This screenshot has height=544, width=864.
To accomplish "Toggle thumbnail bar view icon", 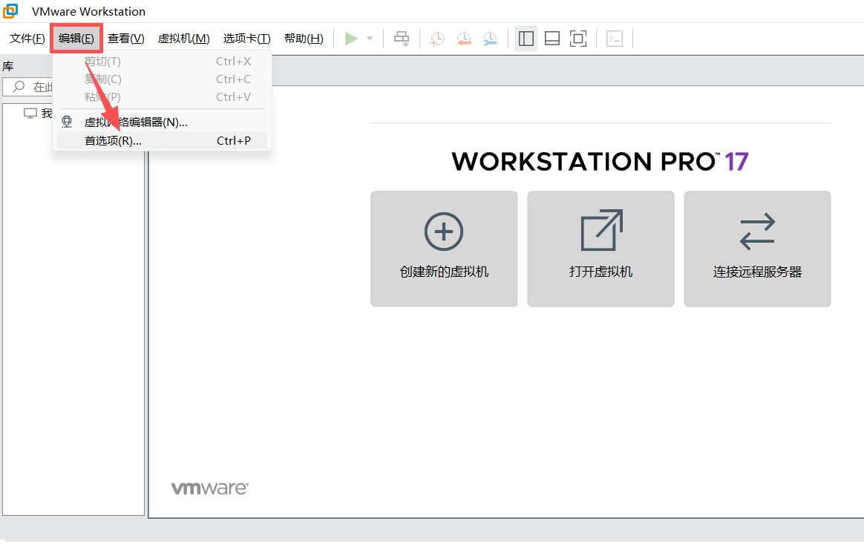I will pos(552,39).
